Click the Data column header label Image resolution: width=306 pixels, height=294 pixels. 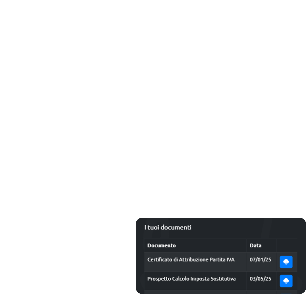[x=255, y=245]
